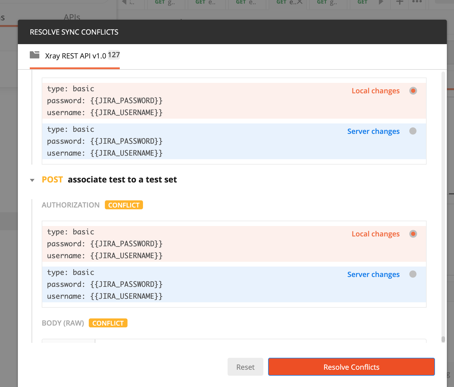Click the CONFLICT badge next to AUTHORIZATION
This screenshot has width=454, height=387.
pos(124,205)
